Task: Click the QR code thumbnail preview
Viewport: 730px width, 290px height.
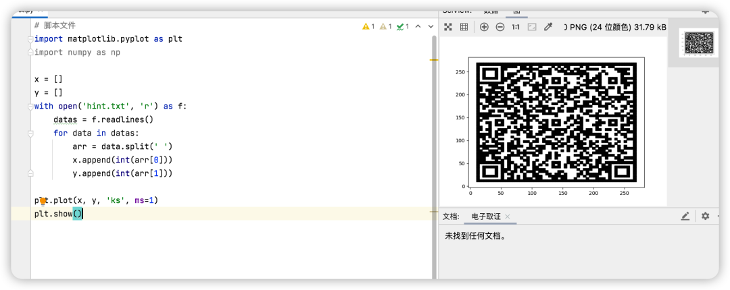Action: 698,42
